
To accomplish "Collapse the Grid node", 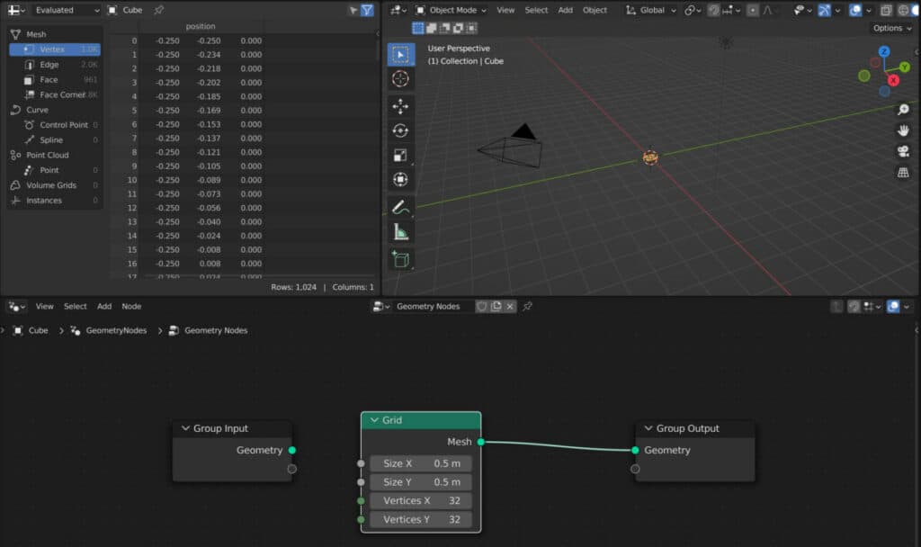I will [374, 420].
